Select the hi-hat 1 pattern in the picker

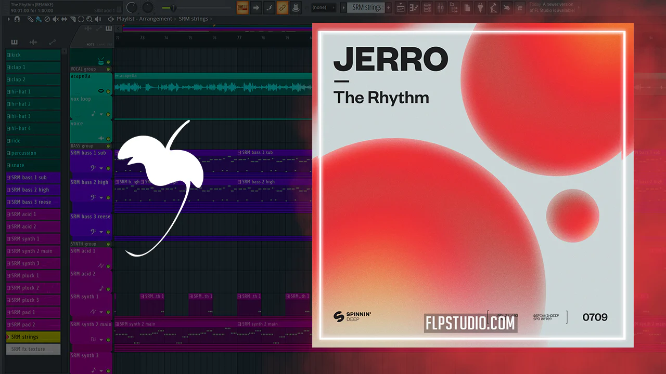(33, 92)
